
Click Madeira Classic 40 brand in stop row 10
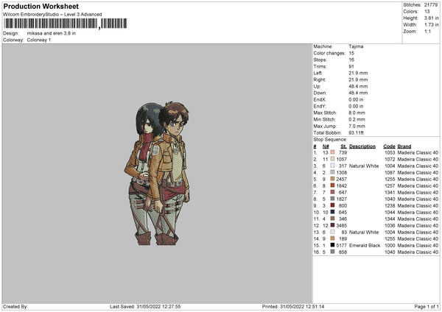(x=418, y=213)
